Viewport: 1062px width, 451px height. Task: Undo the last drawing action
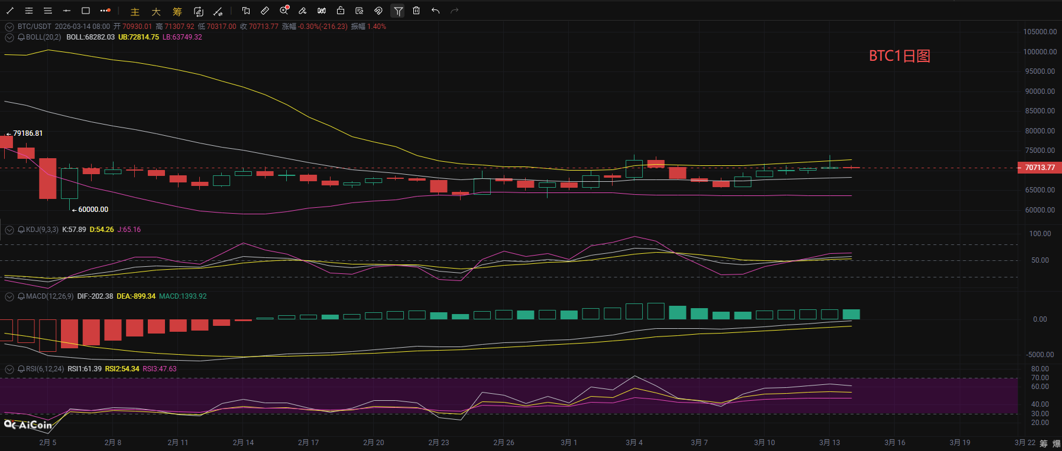click(436, 11)
